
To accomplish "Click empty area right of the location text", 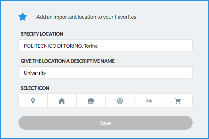I will pyautogui.click(x=150, y=46).
